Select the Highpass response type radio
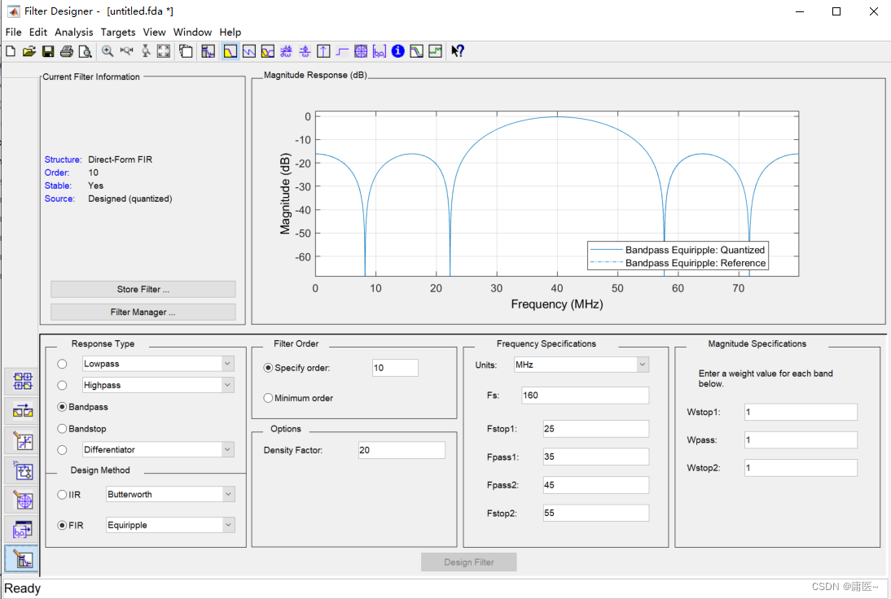Screen dimensions: 891x599 63,386
